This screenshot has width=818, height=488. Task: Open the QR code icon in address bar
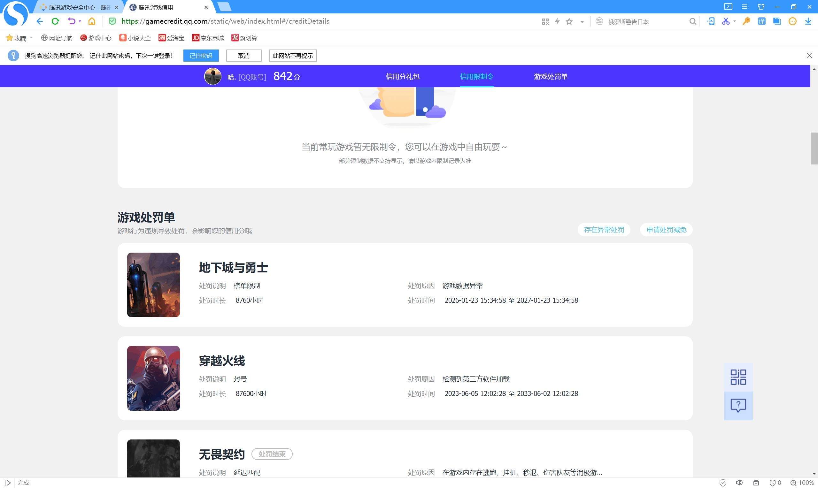[x=545, y=22]
